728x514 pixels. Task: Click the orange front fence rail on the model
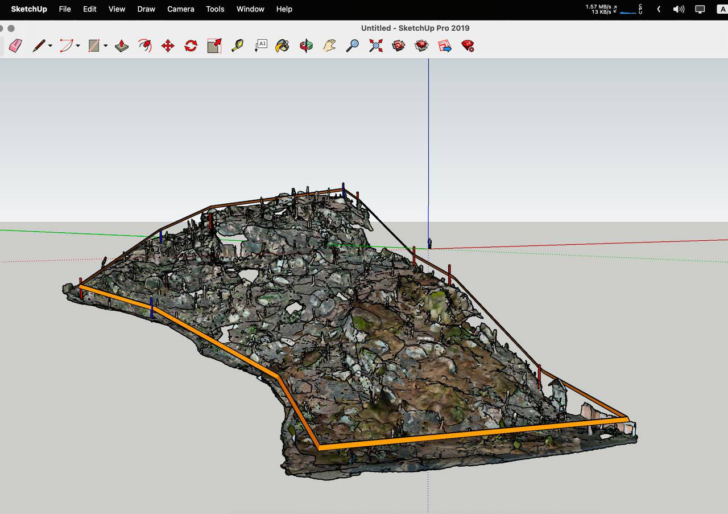(472, 434)
